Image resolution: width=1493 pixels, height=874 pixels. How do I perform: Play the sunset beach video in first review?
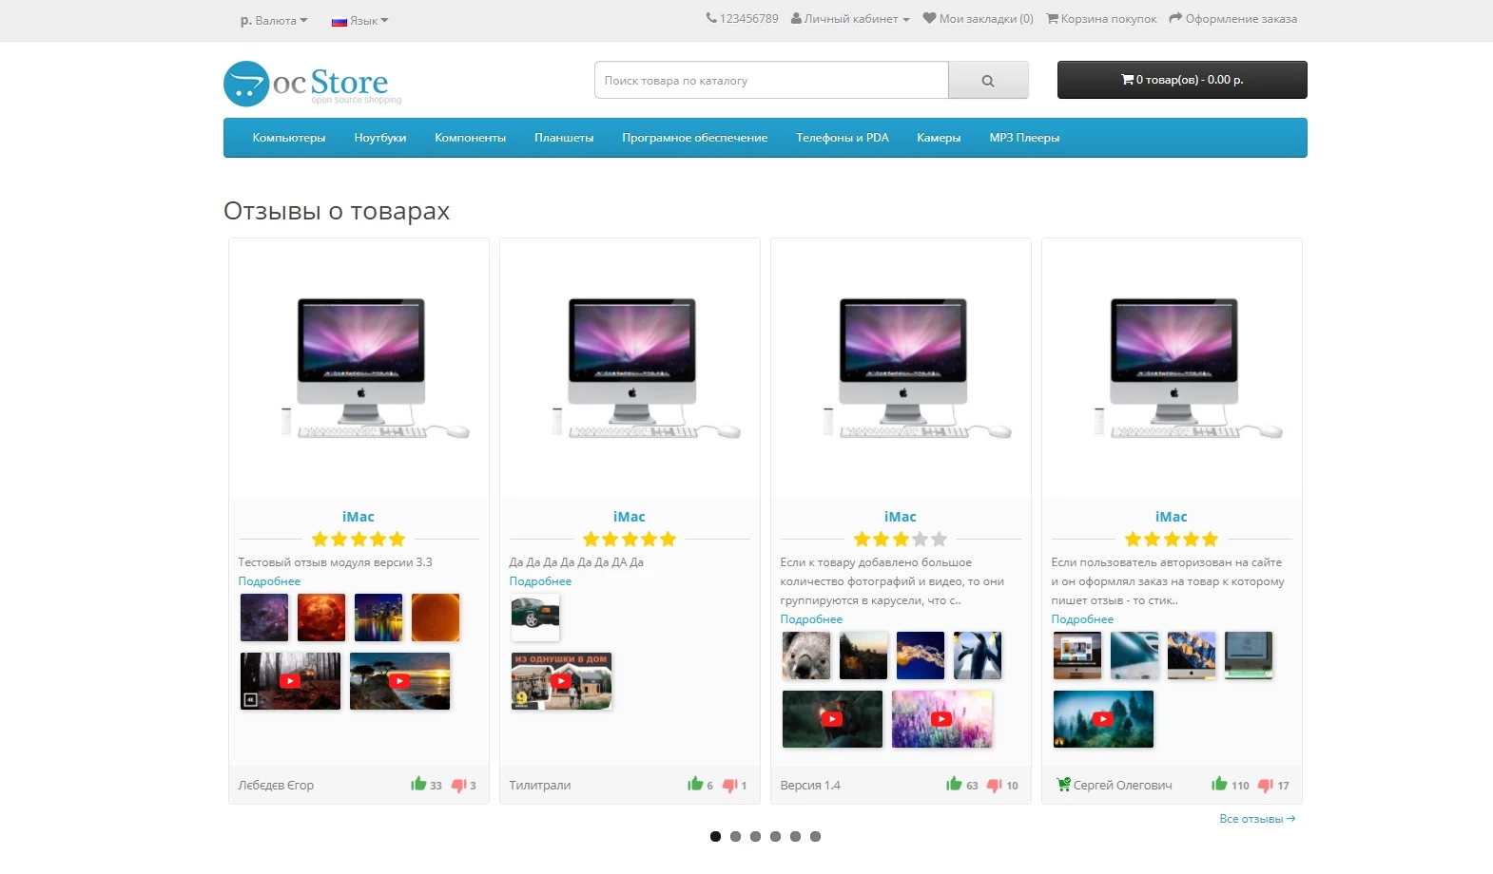coord(399,681)
